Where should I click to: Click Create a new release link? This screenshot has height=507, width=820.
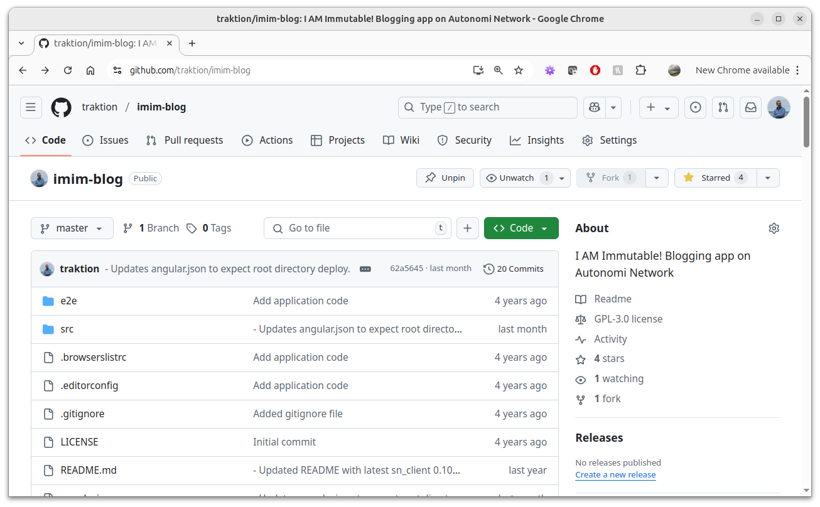[615, 475]
